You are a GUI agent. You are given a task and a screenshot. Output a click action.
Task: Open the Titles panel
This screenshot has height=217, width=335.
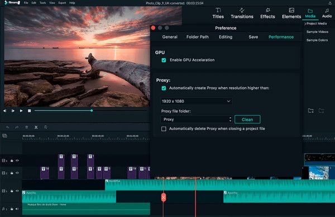tap(218, 13)
